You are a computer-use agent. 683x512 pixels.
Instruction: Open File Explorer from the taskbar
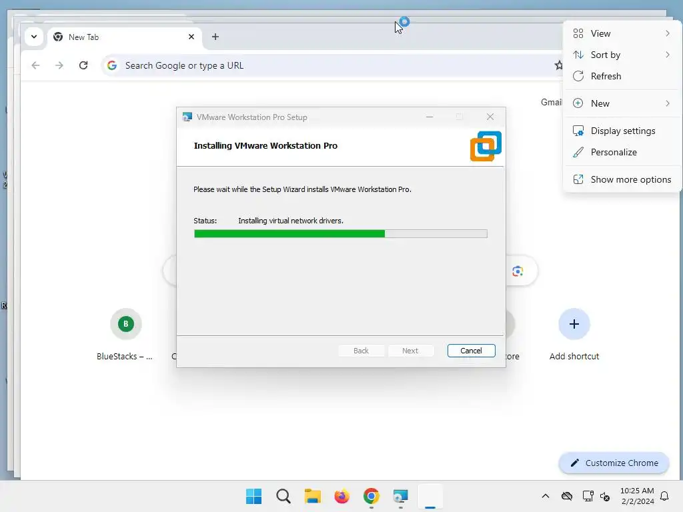(x=312, y=496)
